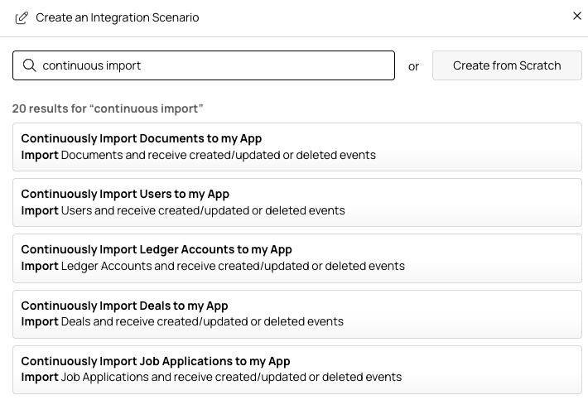
Task: Click the '20 results for' count label
Action: (108, 108)
